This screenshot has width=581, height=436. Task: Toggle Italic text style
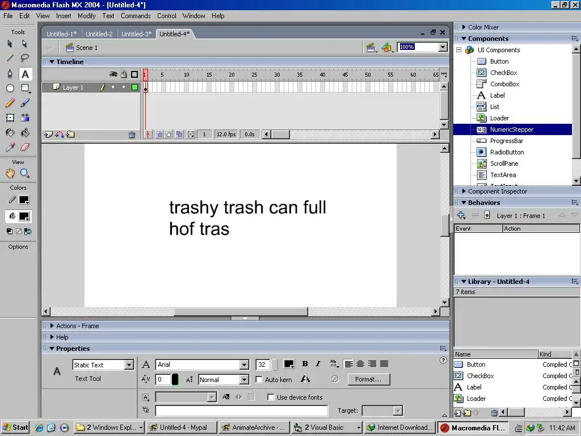(x=318, y=364)
